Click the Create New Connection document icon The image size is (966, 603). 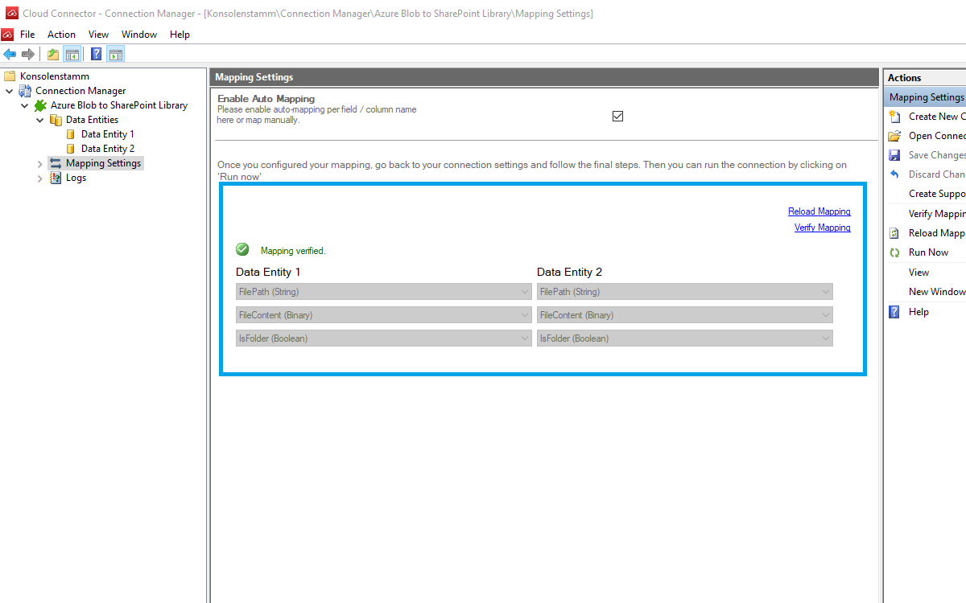894,117
